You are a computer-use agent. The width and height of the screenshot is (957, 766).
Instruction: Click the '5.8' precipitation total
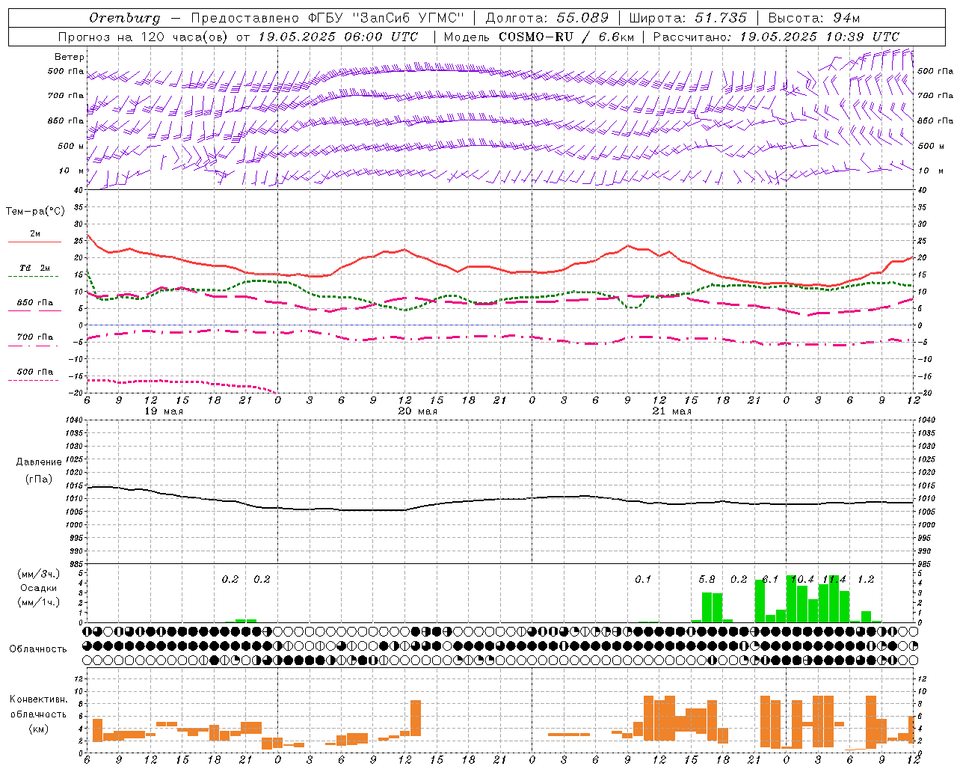707,580
